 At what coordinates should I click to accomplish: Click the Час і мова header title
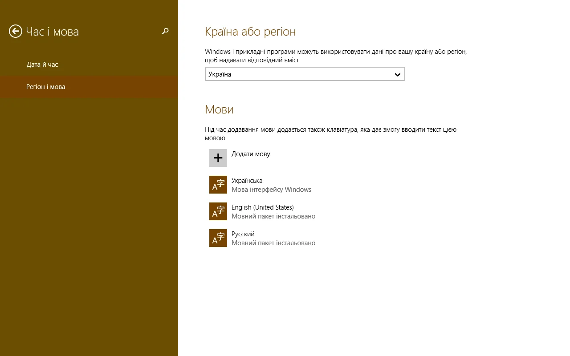tap(53, 32)
